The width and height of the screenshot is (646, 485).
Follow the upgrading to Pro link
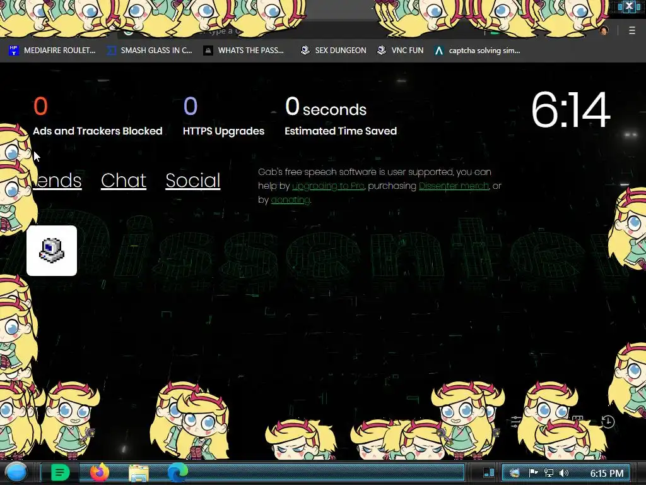pos(328,186)
